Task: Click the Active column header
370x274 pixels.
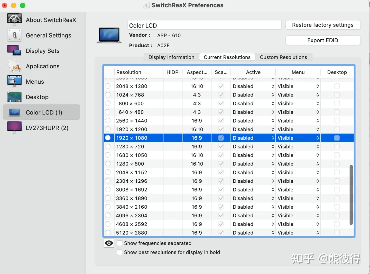Action: pyautogui.click(x=253, y=72)
